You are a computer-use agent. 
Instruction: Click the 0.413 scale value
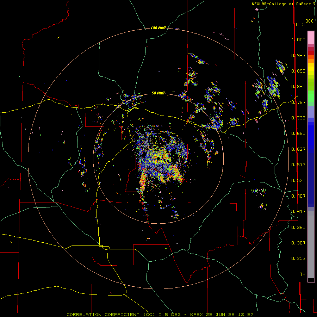pyautogui.click(x=298, y=212)
